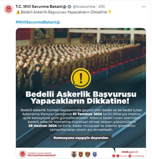Click the pointing-down hand emoji in tweet text
This screenshot has height=159, width=152.
[109, 12]
